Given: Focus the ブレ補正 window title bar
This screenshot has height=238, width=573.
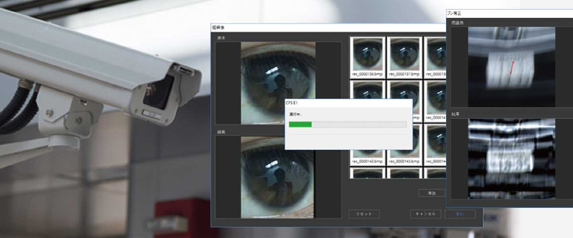Looking at the screenshot, I should pos(509,13).
